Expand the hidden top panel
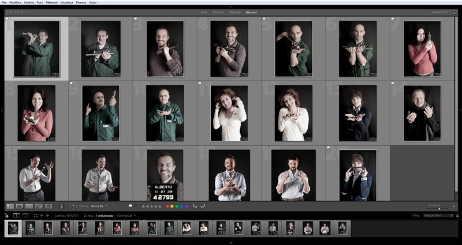Image resolution: width=462 pixels, height=245 pixels. pos(231,6)
